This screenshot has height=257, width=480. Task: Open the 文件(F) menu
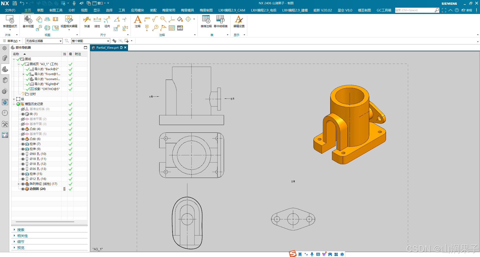(10, 10)
